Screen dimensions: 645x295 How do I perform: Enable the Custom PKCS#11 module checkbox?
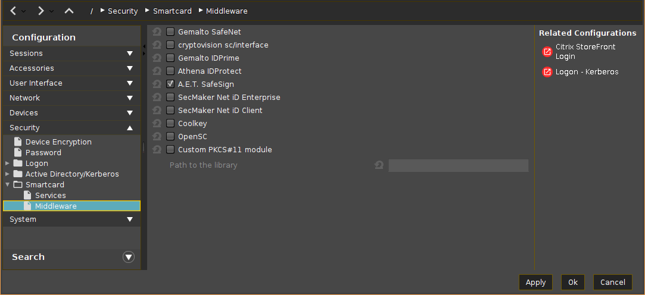click(x=170, y=150)
